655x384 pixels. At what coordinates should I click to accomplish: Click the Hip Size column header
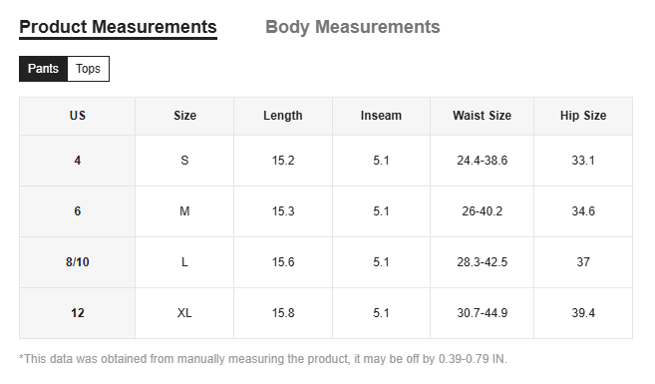[x=583, y=116]
